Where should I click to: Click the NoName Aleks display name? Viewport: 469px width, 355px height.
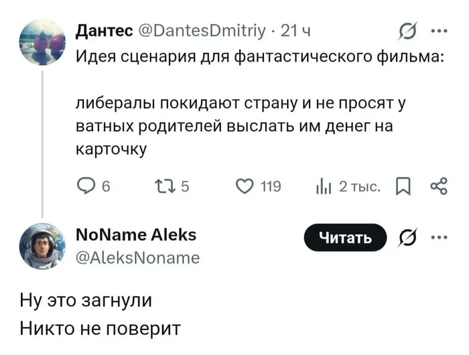(x=137, y=234)
